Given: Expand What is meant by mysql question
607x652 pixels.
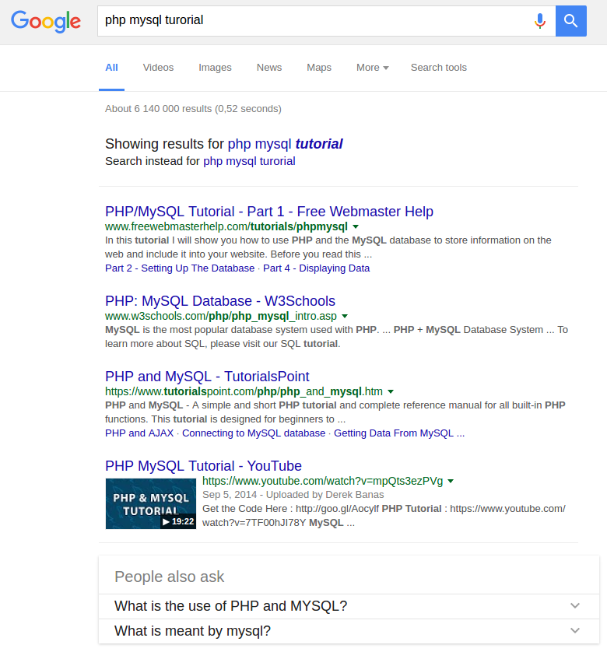Looking at the screenshot, I should coord(349,631).
